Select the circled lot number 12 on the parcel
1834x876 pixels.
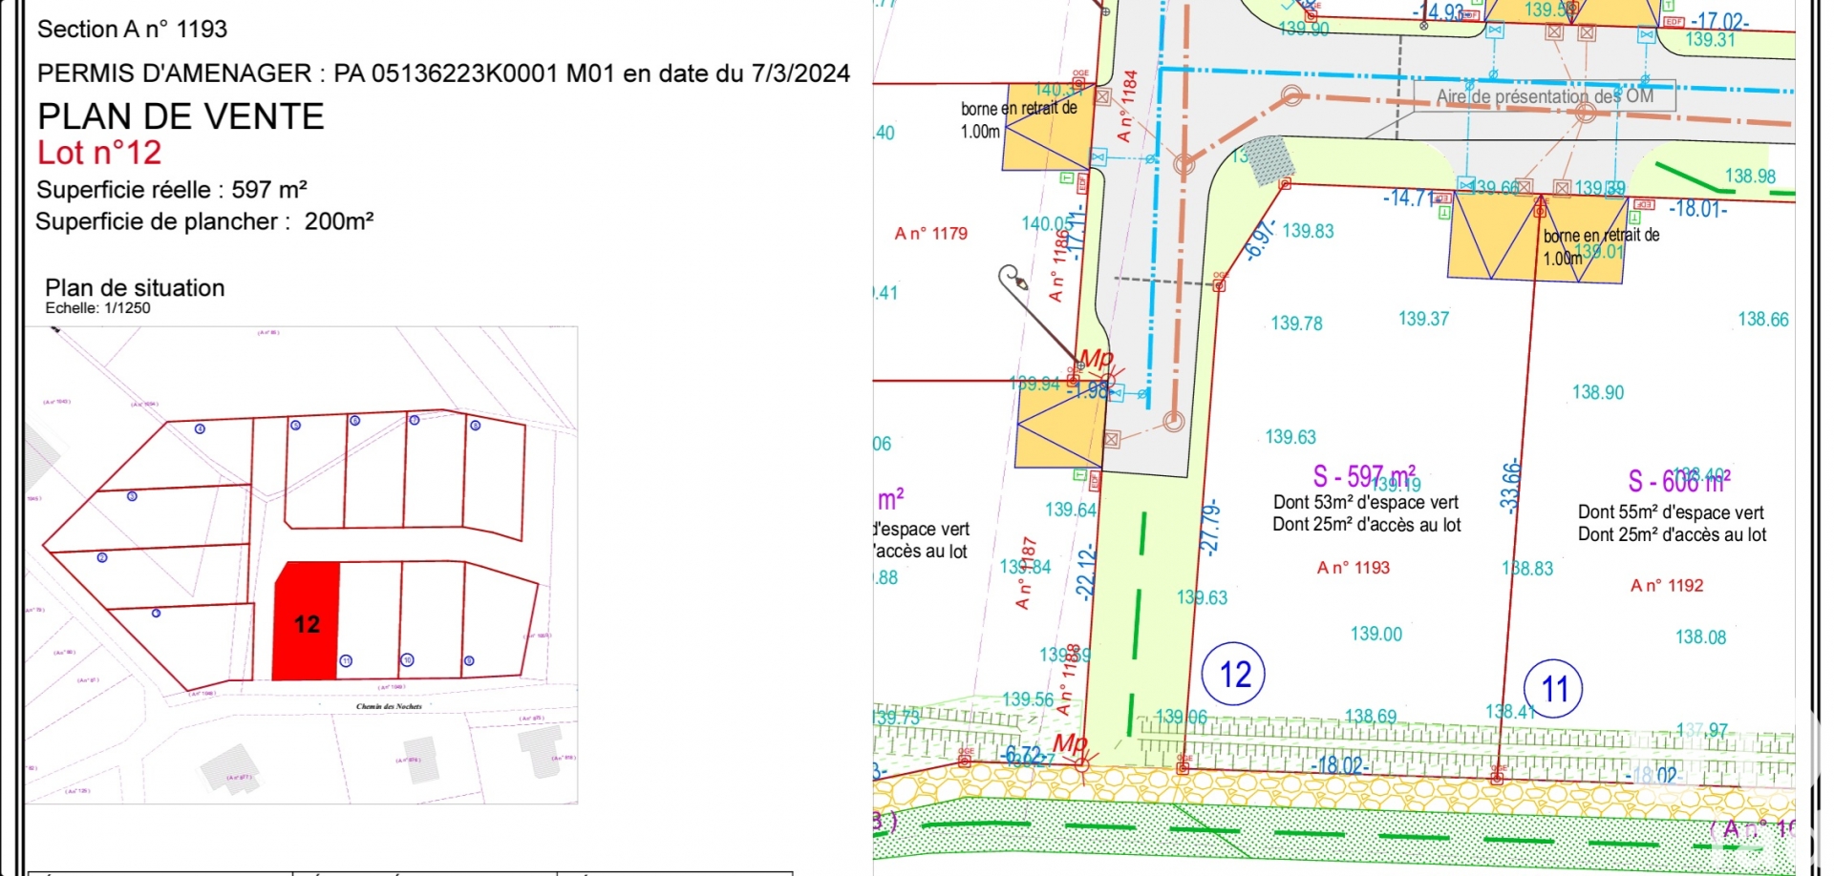click(x=1233, y=676)
